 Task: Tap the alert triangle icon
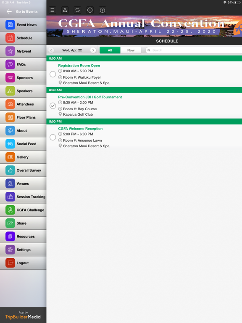65,10
